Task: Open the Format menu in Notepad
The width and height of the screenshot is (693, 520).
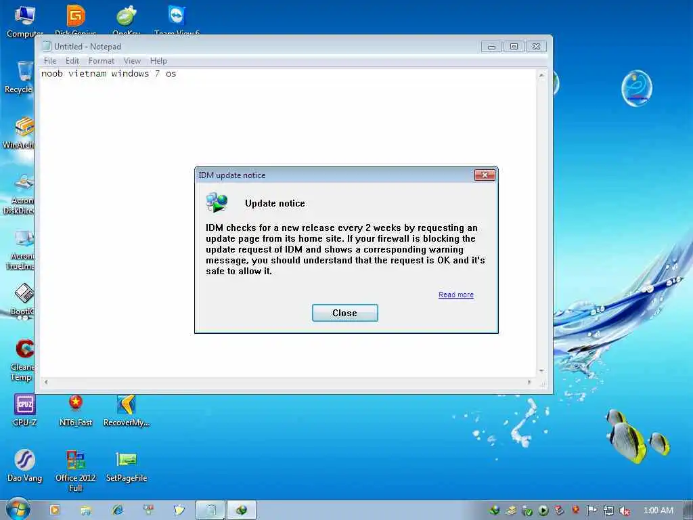Action: click(x=102, y=60)
